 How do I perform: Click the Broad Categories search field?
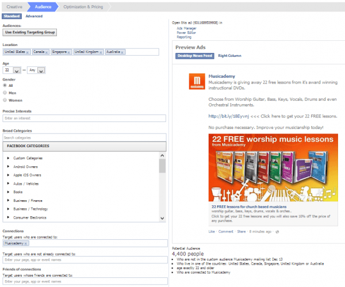85,138
